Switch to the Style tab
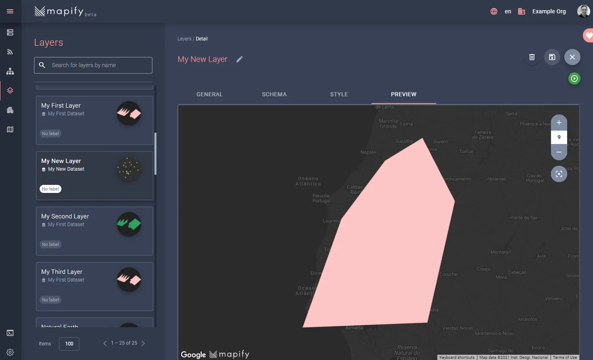 pyautogui.click(x=339, y=94)
